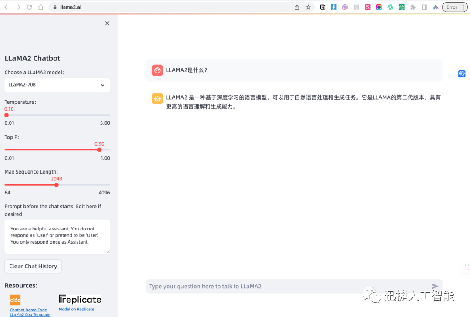Open the Chrome extensions puzzle icon
Screen dimensions: 470x317
(x=413, y=7)
